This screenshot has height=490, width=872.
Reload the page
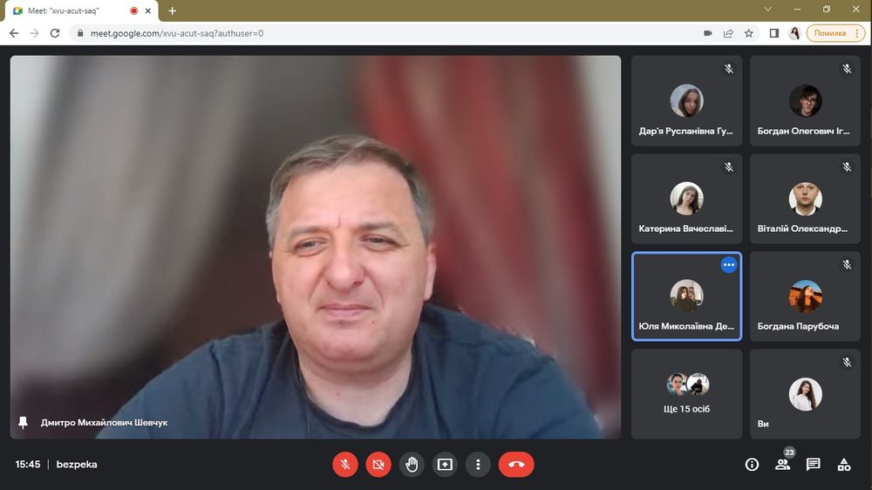[55, 33]
